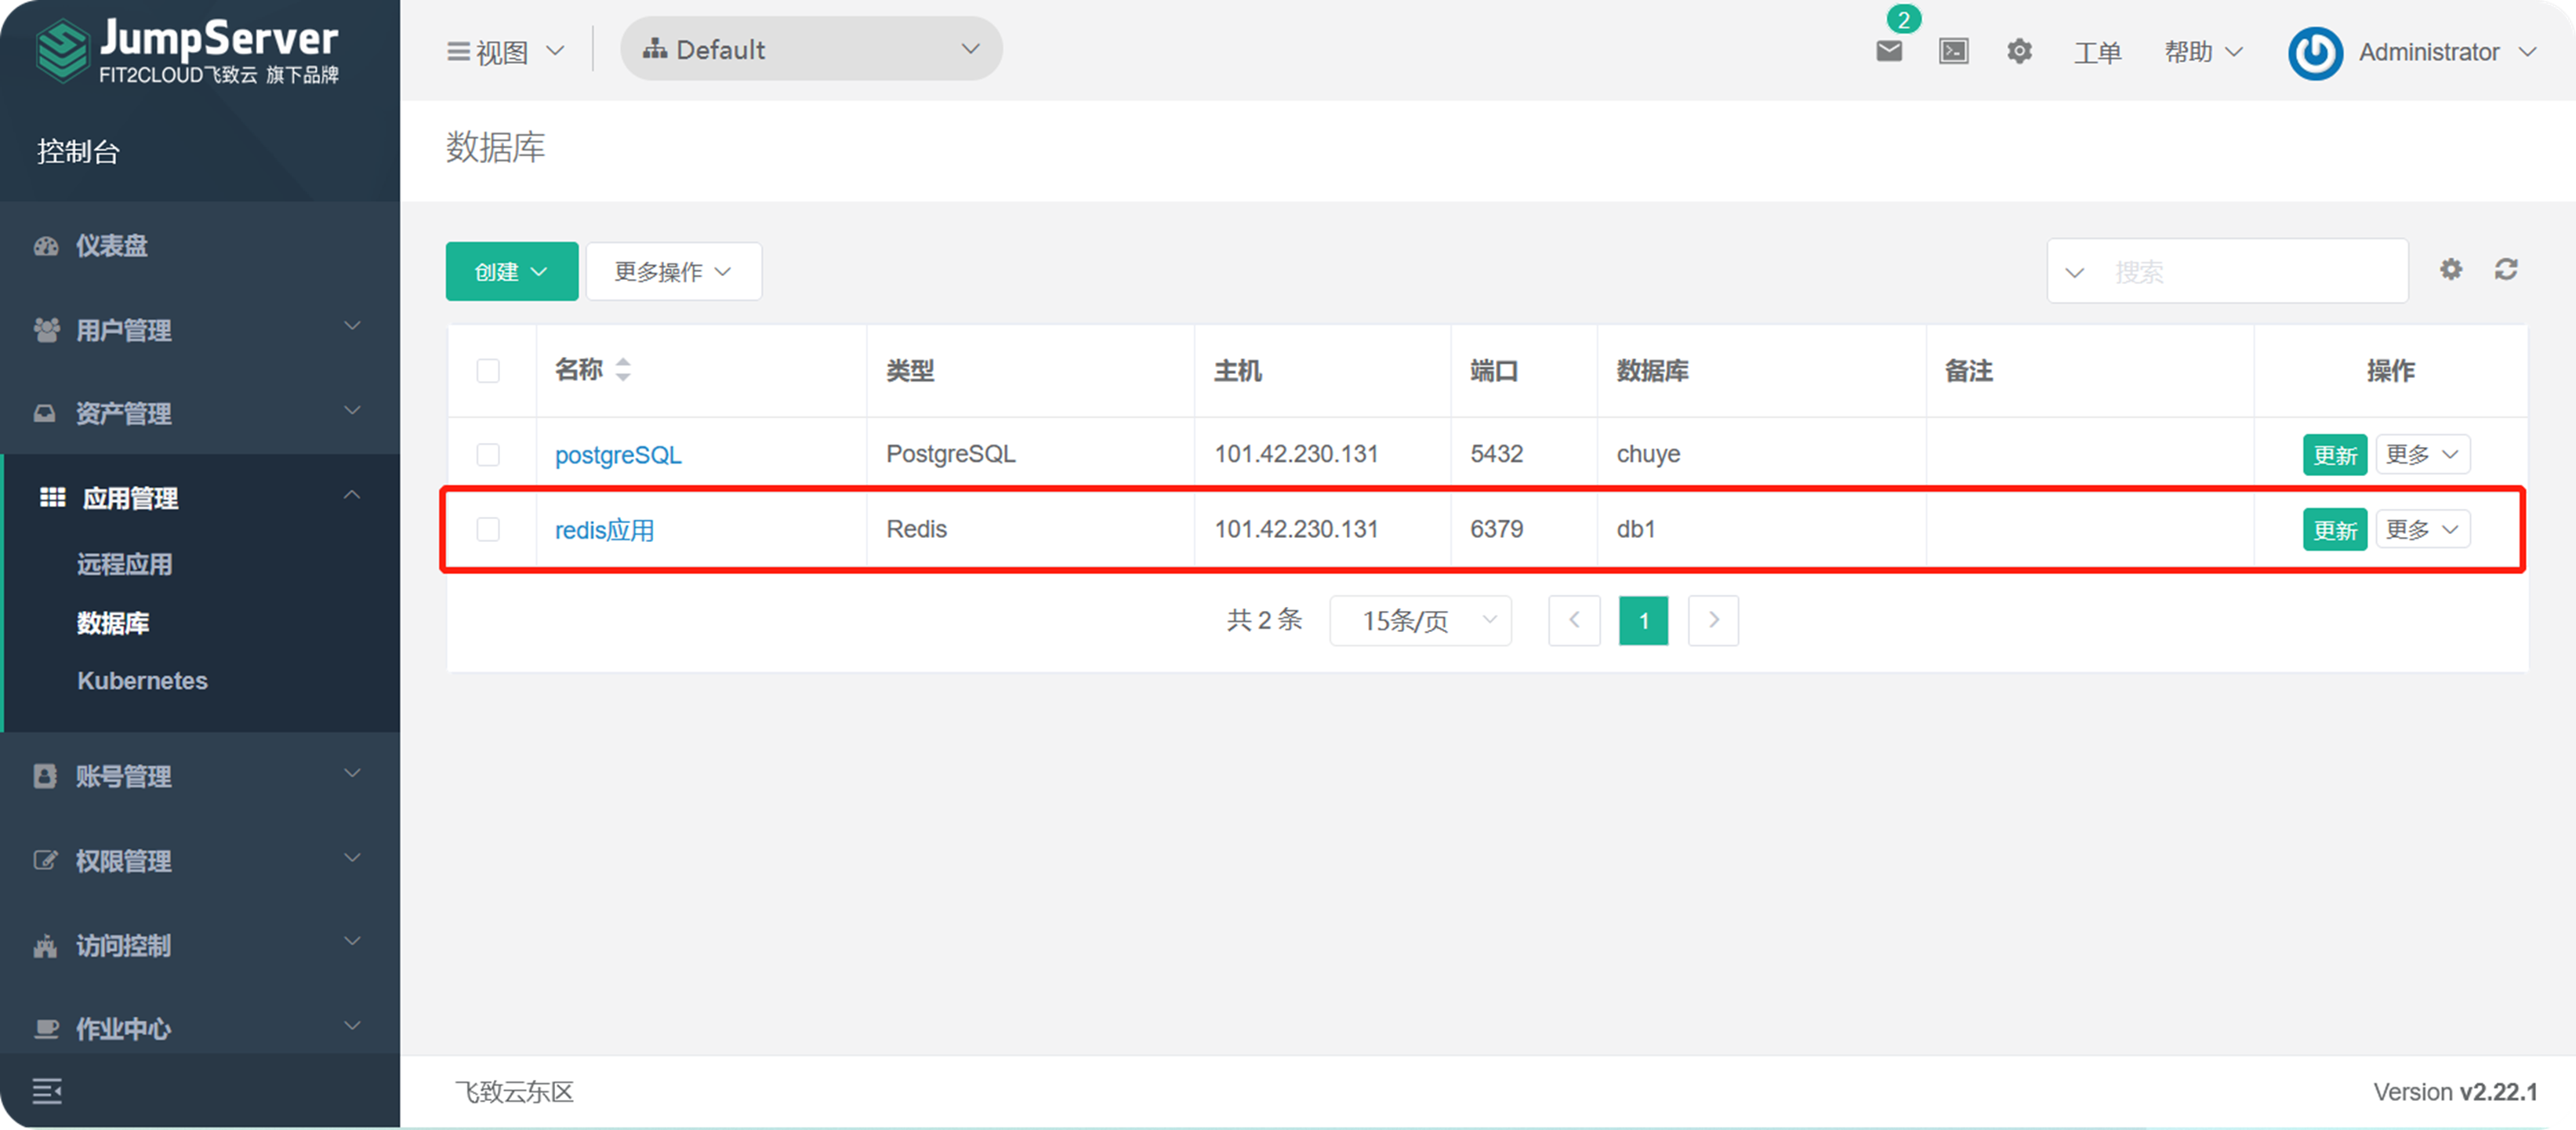Open the mail notifications icon
This screenshot has height=1130, width=2576.
(1889, 52)
